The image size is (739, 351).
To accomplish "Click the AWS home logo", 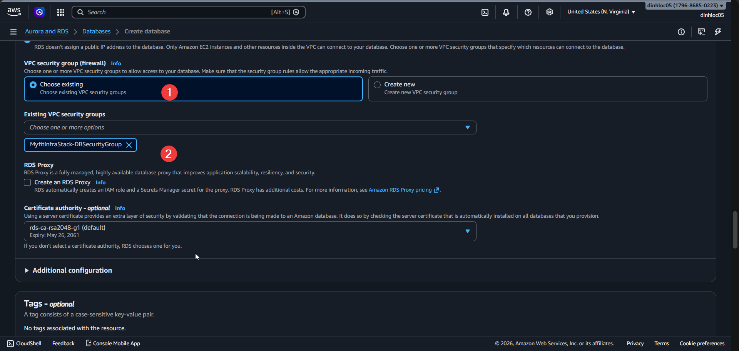I will pos(14,12).
